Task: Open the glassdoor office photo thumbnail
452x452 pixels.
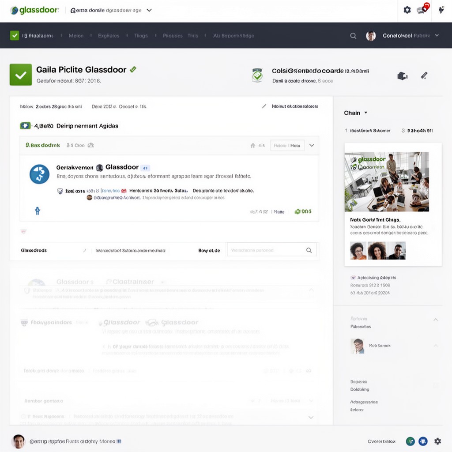Action: pos(387,181)
